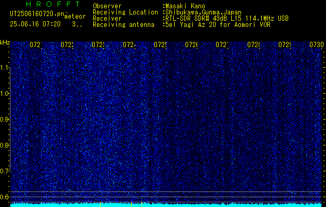Select the 0.8 frequency axis label
This screenshot has height=207, width=326.
point(4,145)
